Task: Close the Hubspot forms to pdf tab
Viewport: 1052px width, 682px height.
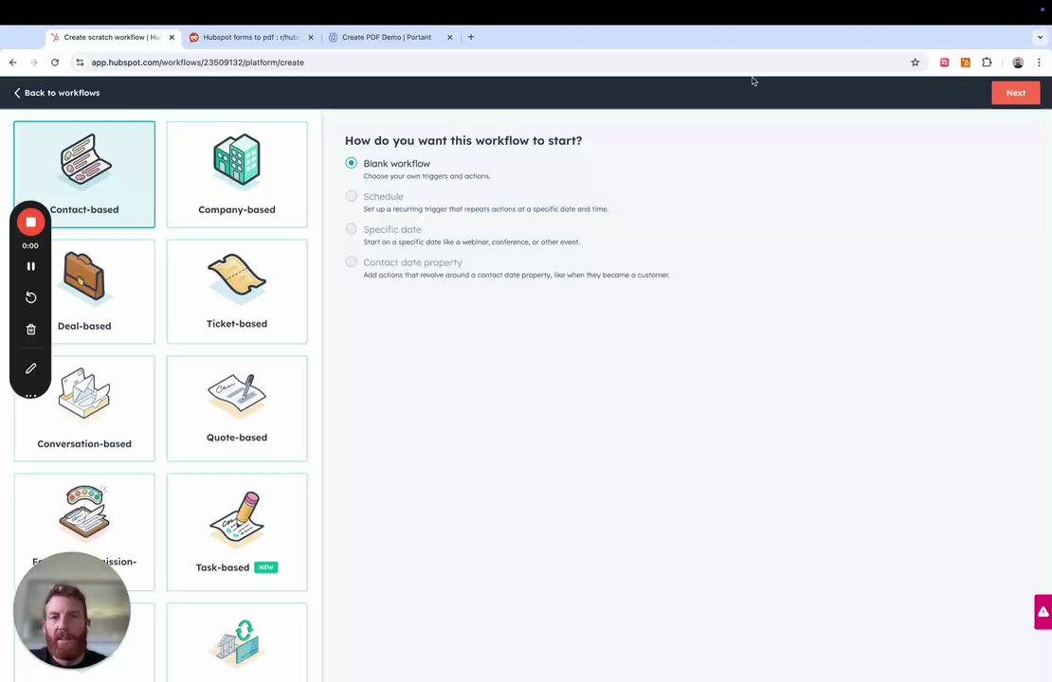Action: [311, 38]
